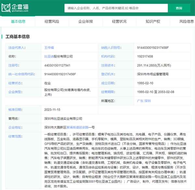This screenshot has width=195, height=190.
Task: Open the 葵涌街道延安路 address link
Action: point(77,128)
